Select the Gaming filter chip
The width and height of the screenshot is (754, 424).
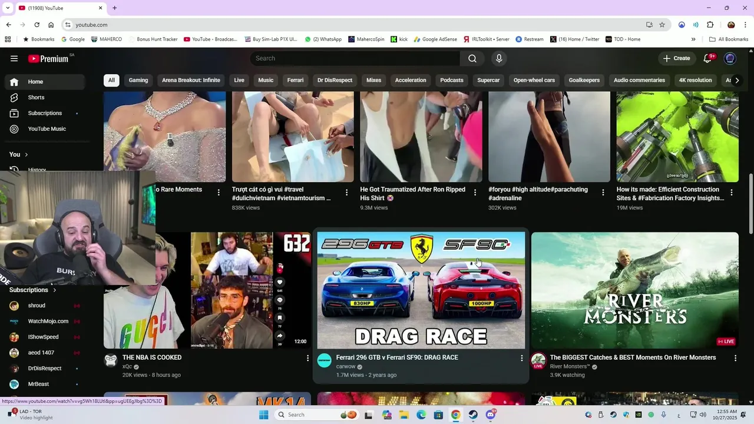coord(138,80)
